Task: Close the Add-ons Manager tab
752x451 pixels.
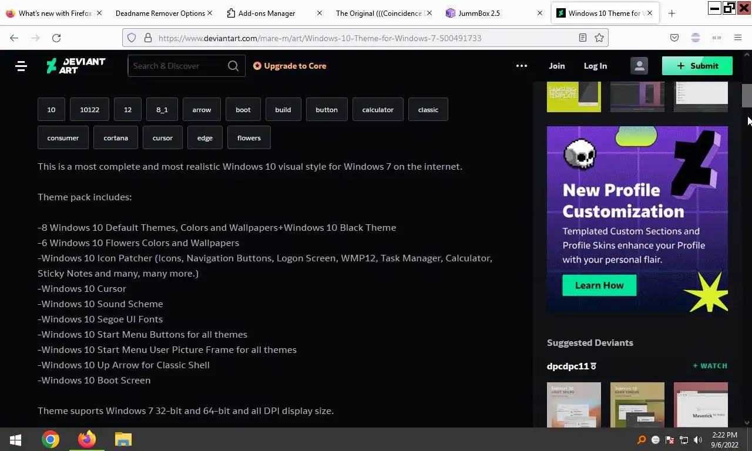Action: tap(319, 13)
